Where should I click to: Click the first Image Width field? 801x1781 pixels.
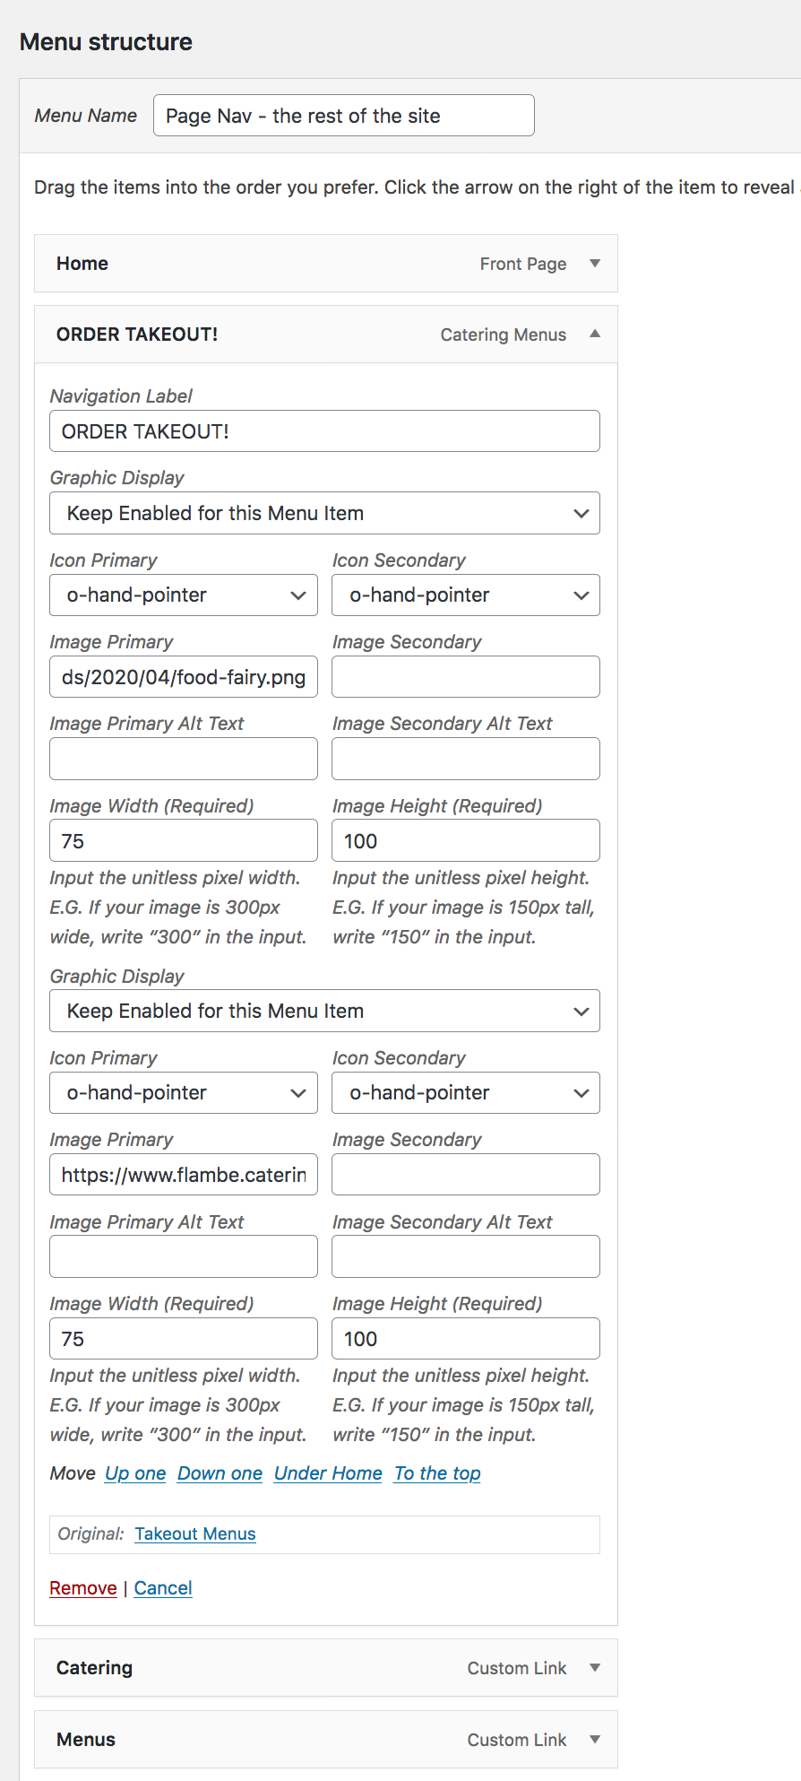184,841
